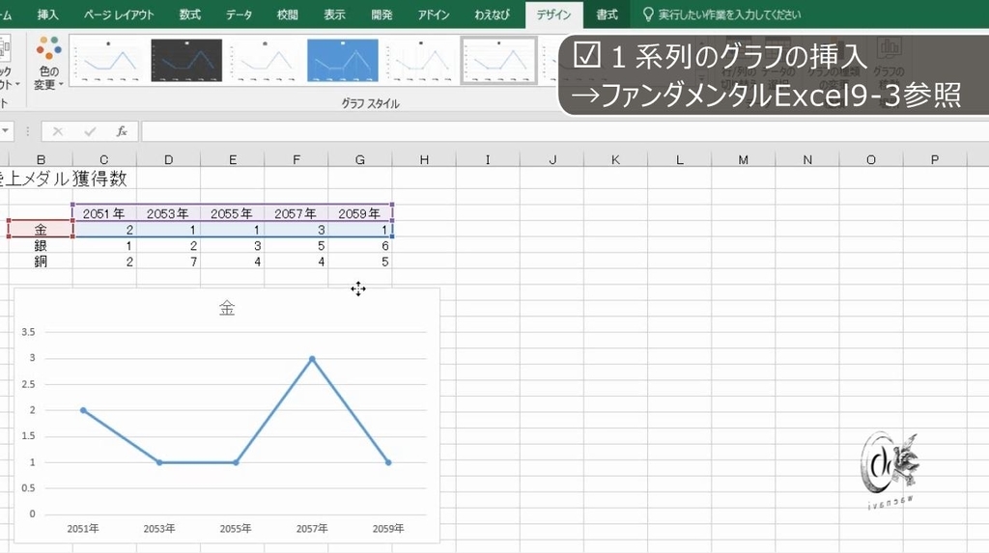Click the fx insert function icon
The width and height of the screenshot is (989, 553).
[x=122, y=131]
